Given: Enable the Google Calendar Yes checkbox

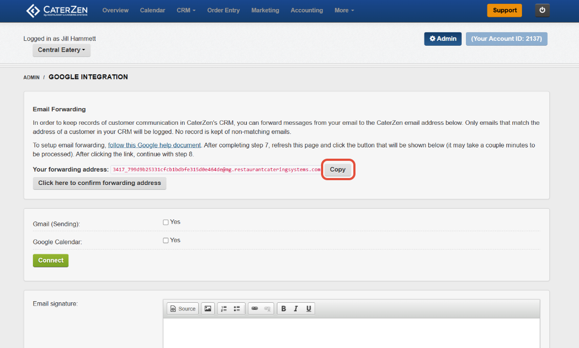Looking at the screenshot, I should tap(166, 240).
